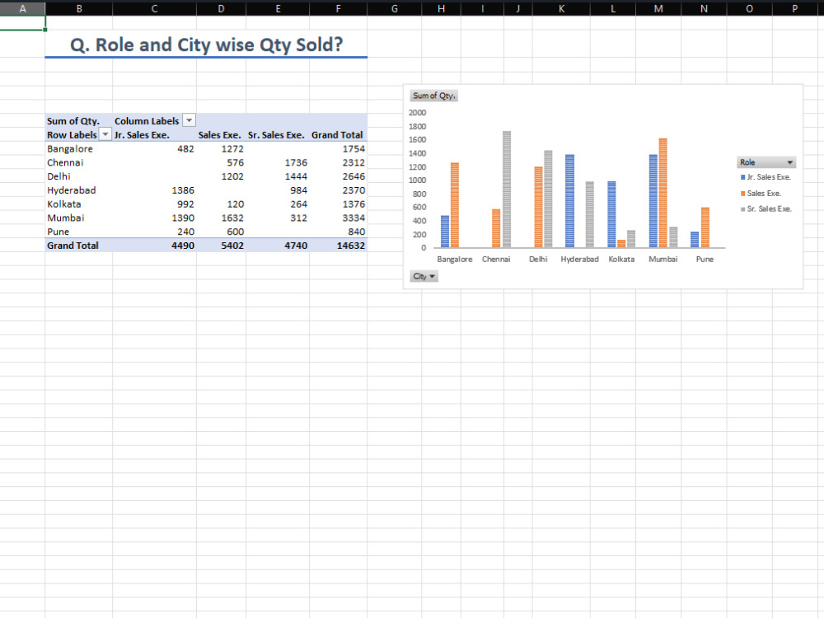The width and height of the screenshot is (824, 618).
Task: Open the Row Labels filter dropdown
Action: [105, 134]
